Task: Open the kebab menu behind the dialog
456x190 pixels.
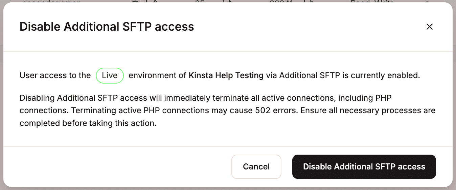Action: pos(427,2)
